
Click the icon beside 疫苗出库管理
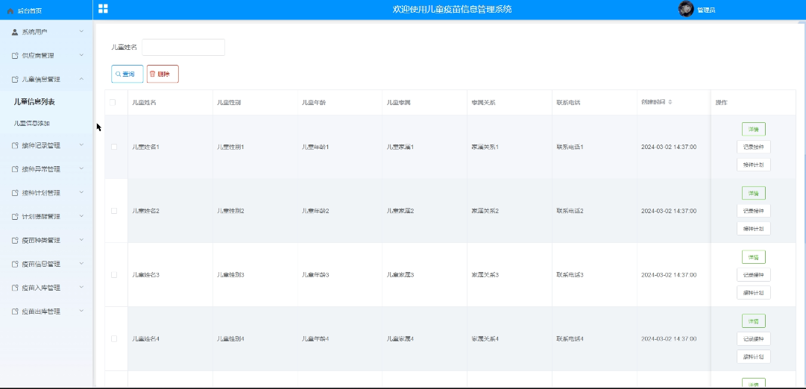15,311
